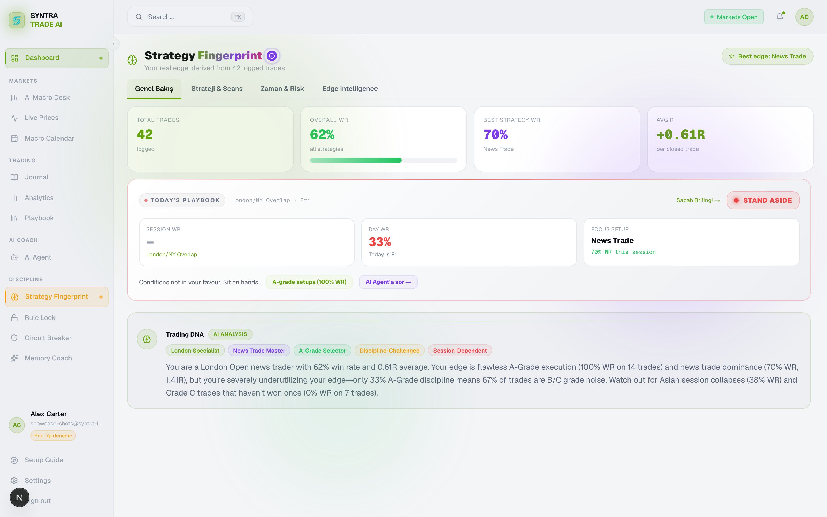Click the AC avatar in top bar
The image size is (827, 517).
pos(804,17)
